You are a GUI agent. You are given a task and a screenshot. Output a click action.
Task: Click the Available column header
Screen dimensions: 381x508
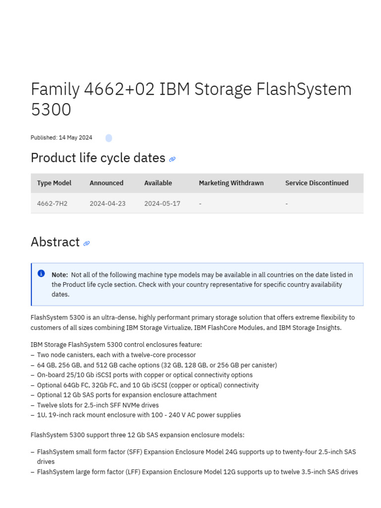(158, 183)
